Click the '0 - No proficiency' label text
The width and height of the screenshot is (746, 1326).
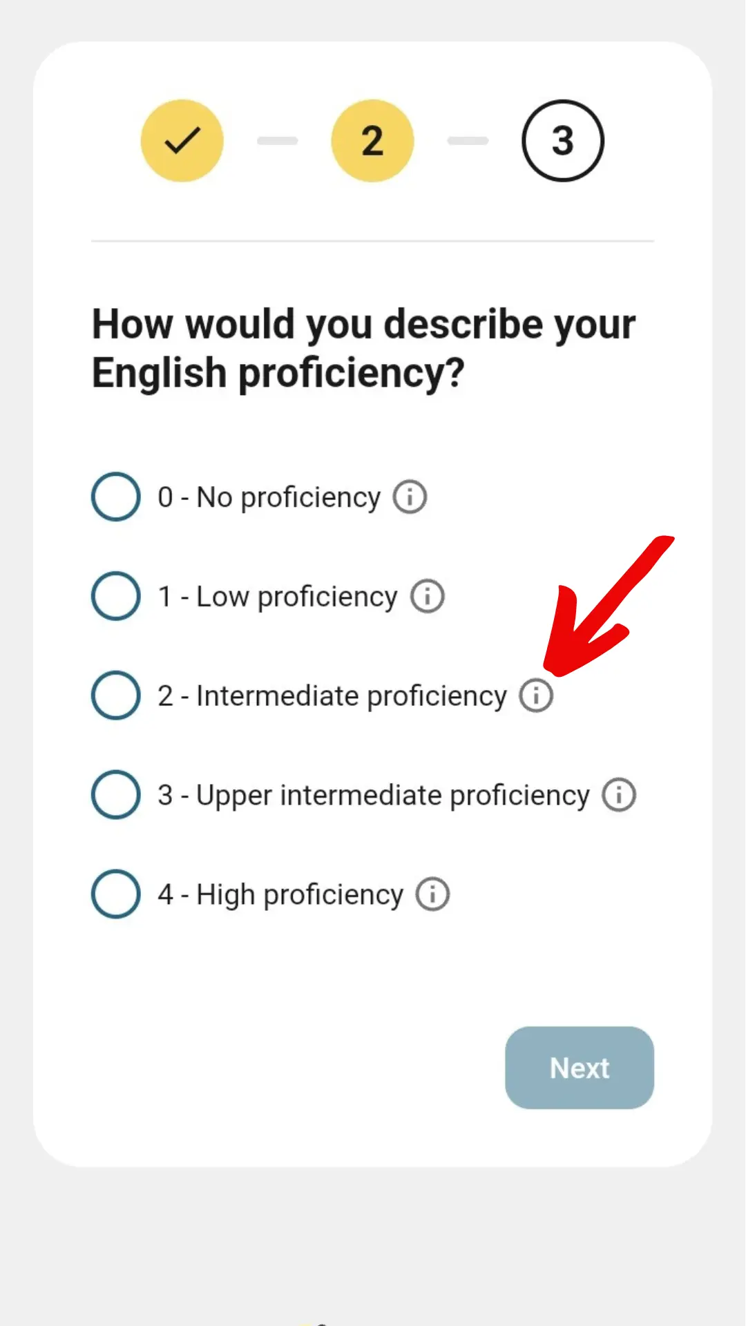(x=269, y=497)
